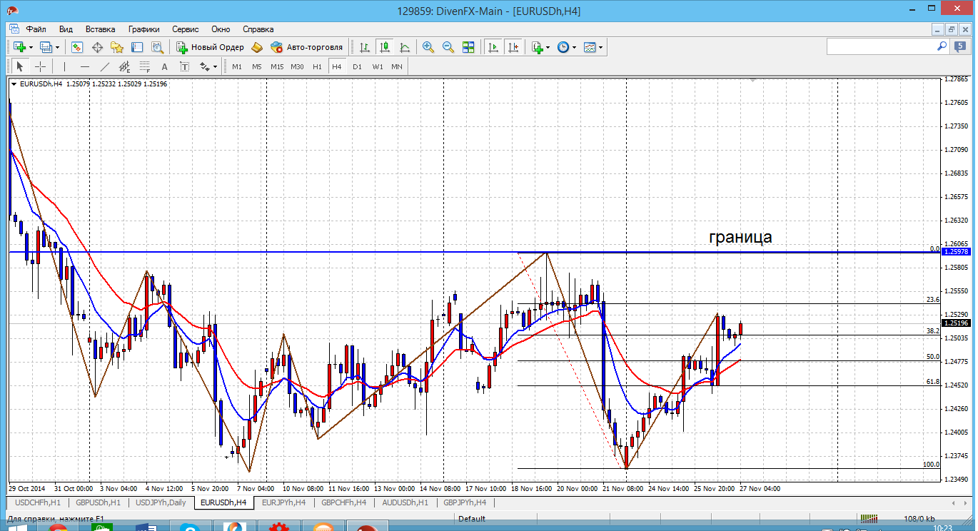The width and height of the screenshot is (978, 531).
Task: Zoom out of the chart
Action: click(x=448, y=47)
